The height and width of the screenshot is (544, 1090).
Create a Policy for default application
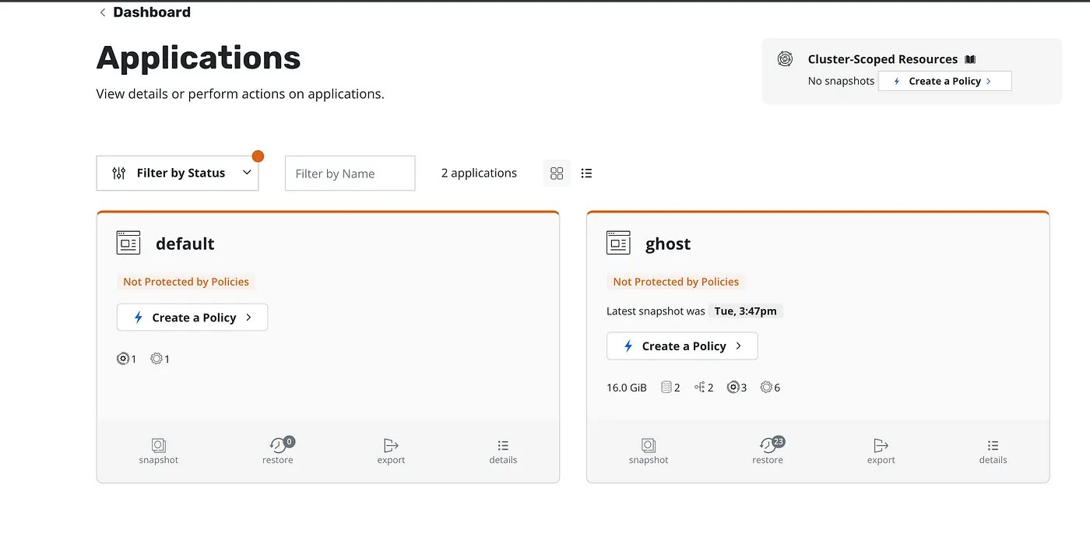(192, 318)
